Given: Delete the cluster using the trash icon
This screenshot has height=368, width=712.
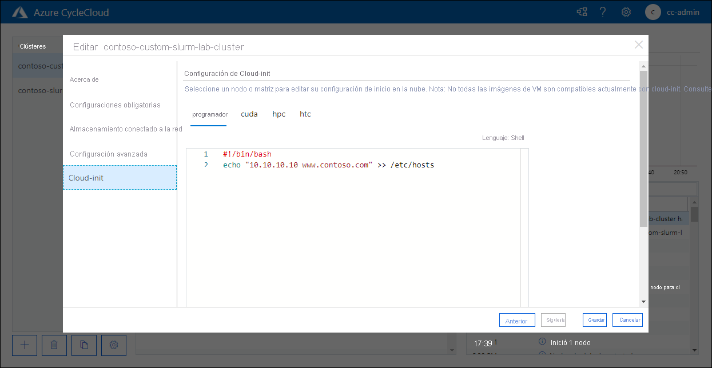Looking at the screenshot, I should coord(54,345).
